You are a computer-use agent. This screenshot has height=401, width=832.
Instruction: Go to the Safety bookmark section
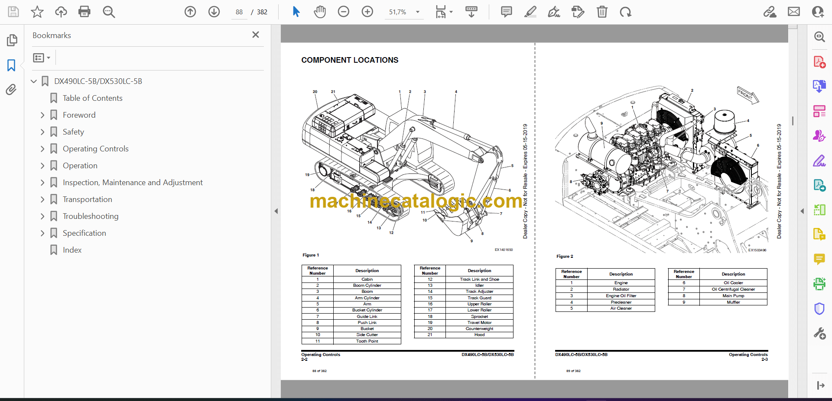point(73,132)
